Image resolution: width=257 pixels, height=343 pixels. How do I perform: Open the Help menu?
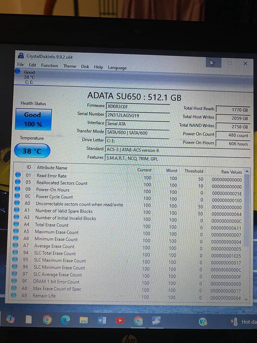pyautogui.click(x=98, y=67)
